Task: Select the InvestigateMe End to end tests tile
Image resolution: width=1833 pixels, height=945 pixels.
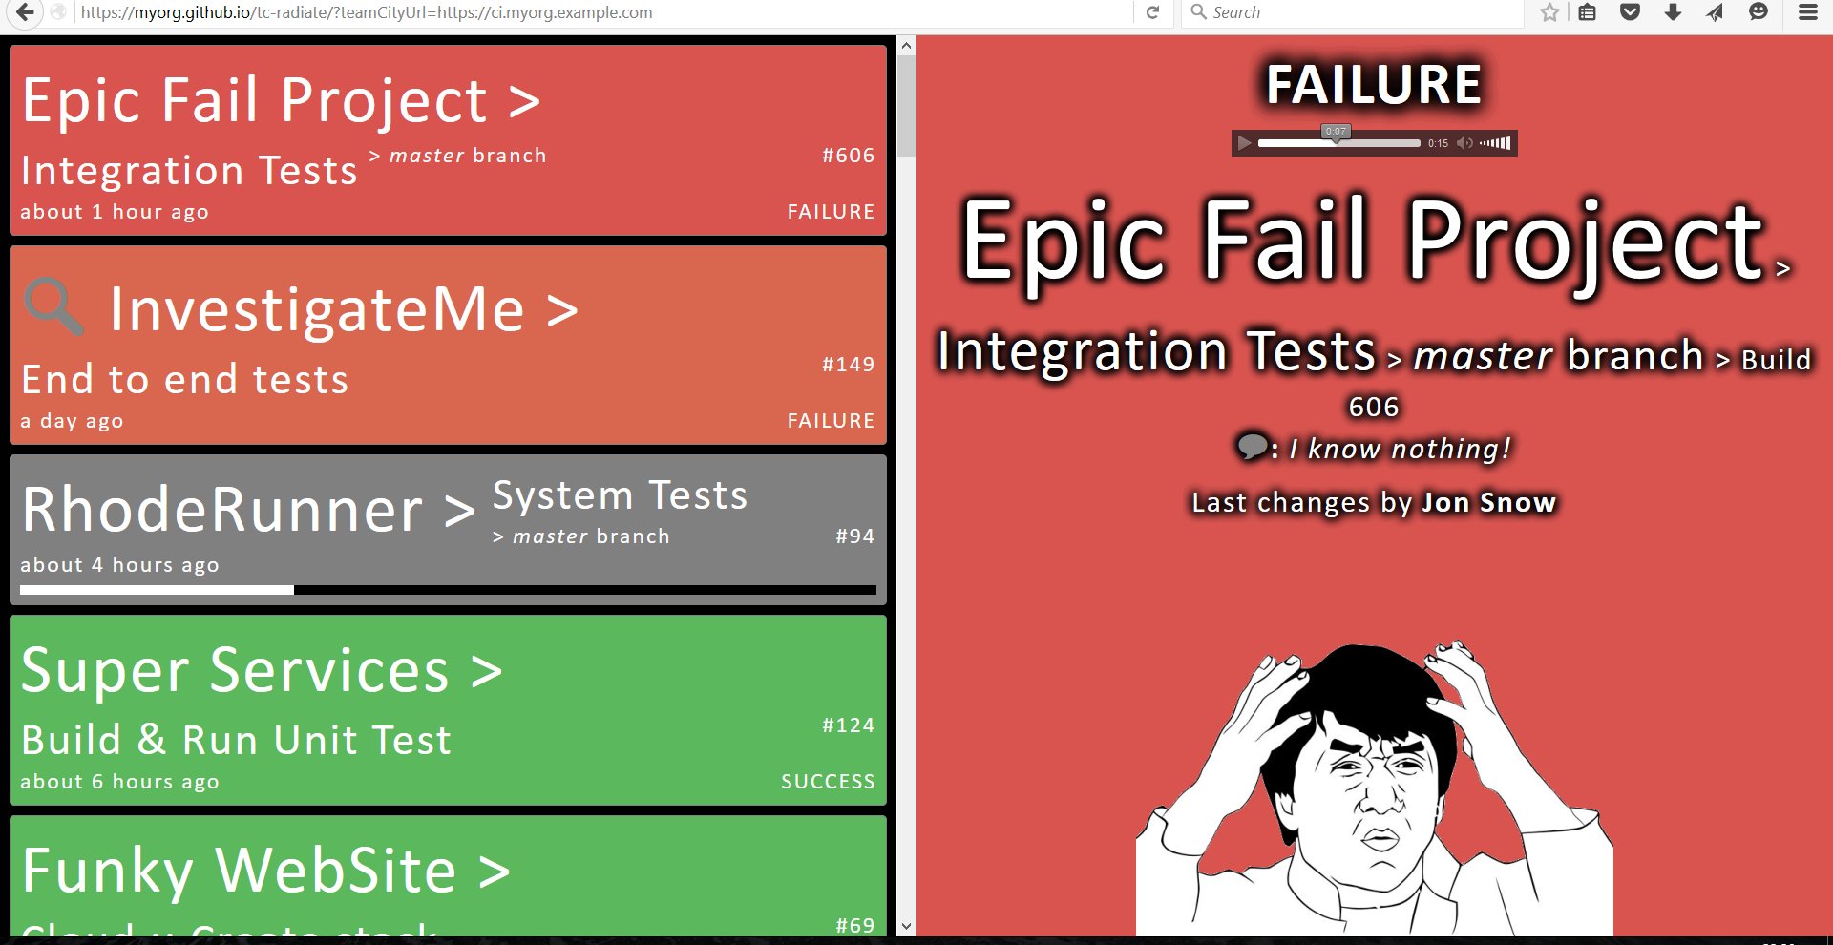Action: coord(448,346)
